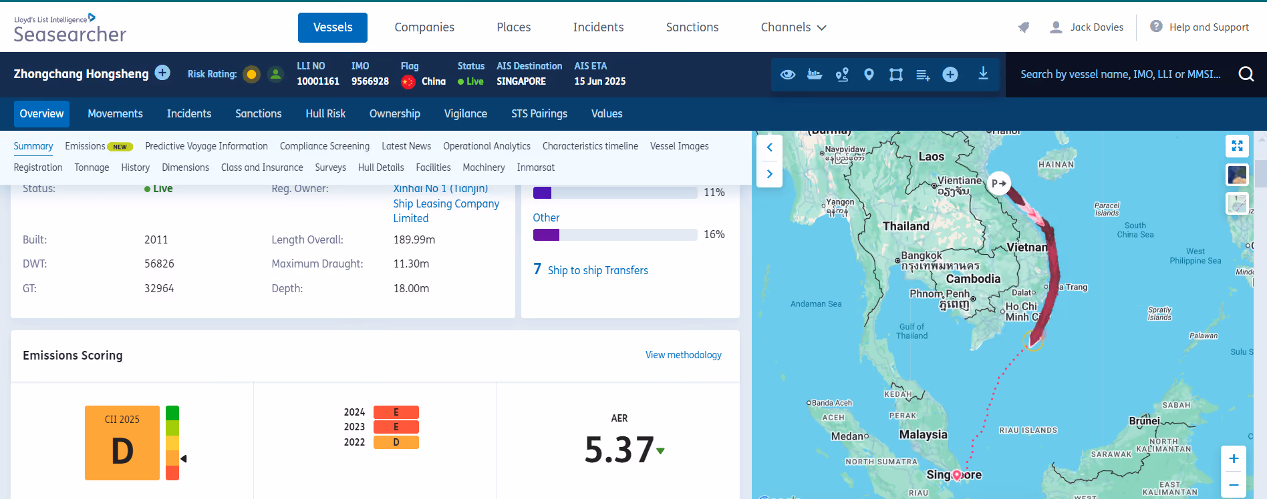Expand the map to fullscreen
This screenshot has width=1267, height=499.
click(1237, 145)
